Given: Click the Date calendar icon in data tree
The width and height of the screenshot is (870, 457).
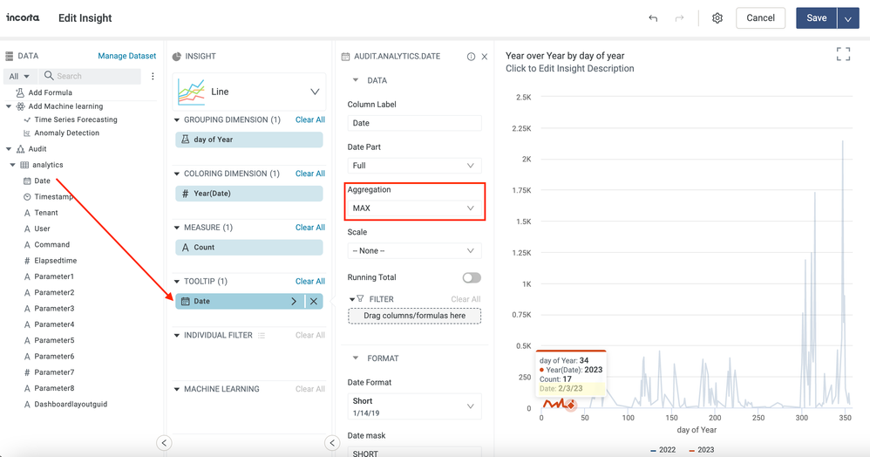Looking at the screenshot, I should point(27,181).
